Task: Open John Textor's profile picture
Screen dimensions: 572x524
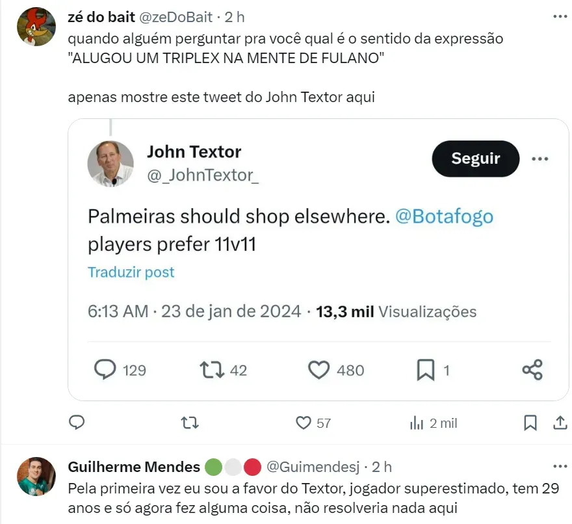Action: click(x=110, y=163)
